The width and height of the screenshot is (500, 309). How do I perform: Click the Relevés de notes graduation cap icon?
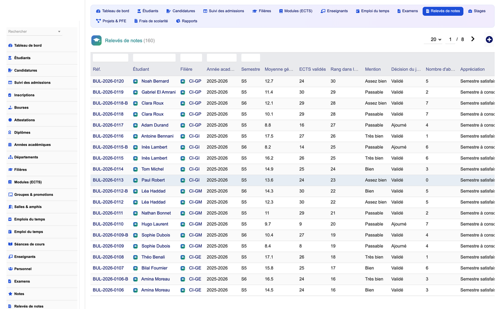(97, 40)
